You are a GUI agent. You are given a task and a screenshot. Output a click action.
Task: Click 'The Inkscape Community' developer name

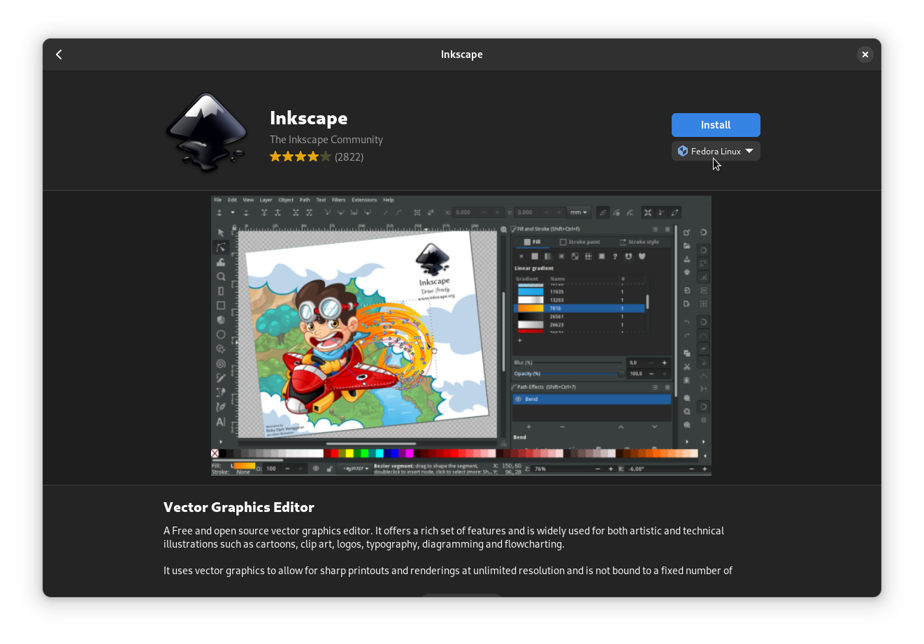pyautogui.click(x=326, y=140)
